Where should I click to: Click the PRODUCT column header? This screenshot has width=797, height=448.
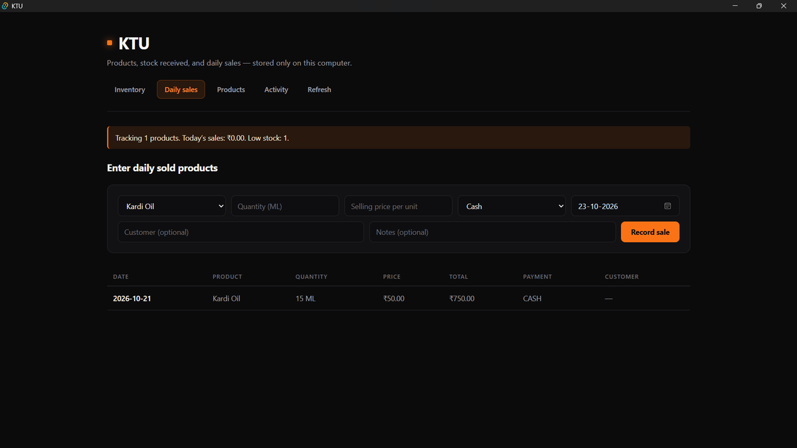pos(227,277)
